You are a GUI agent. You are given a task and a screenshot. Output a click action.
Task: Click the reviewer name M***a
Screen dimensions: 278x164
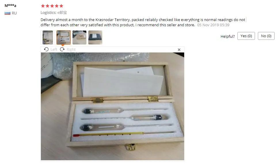point(10,5)
